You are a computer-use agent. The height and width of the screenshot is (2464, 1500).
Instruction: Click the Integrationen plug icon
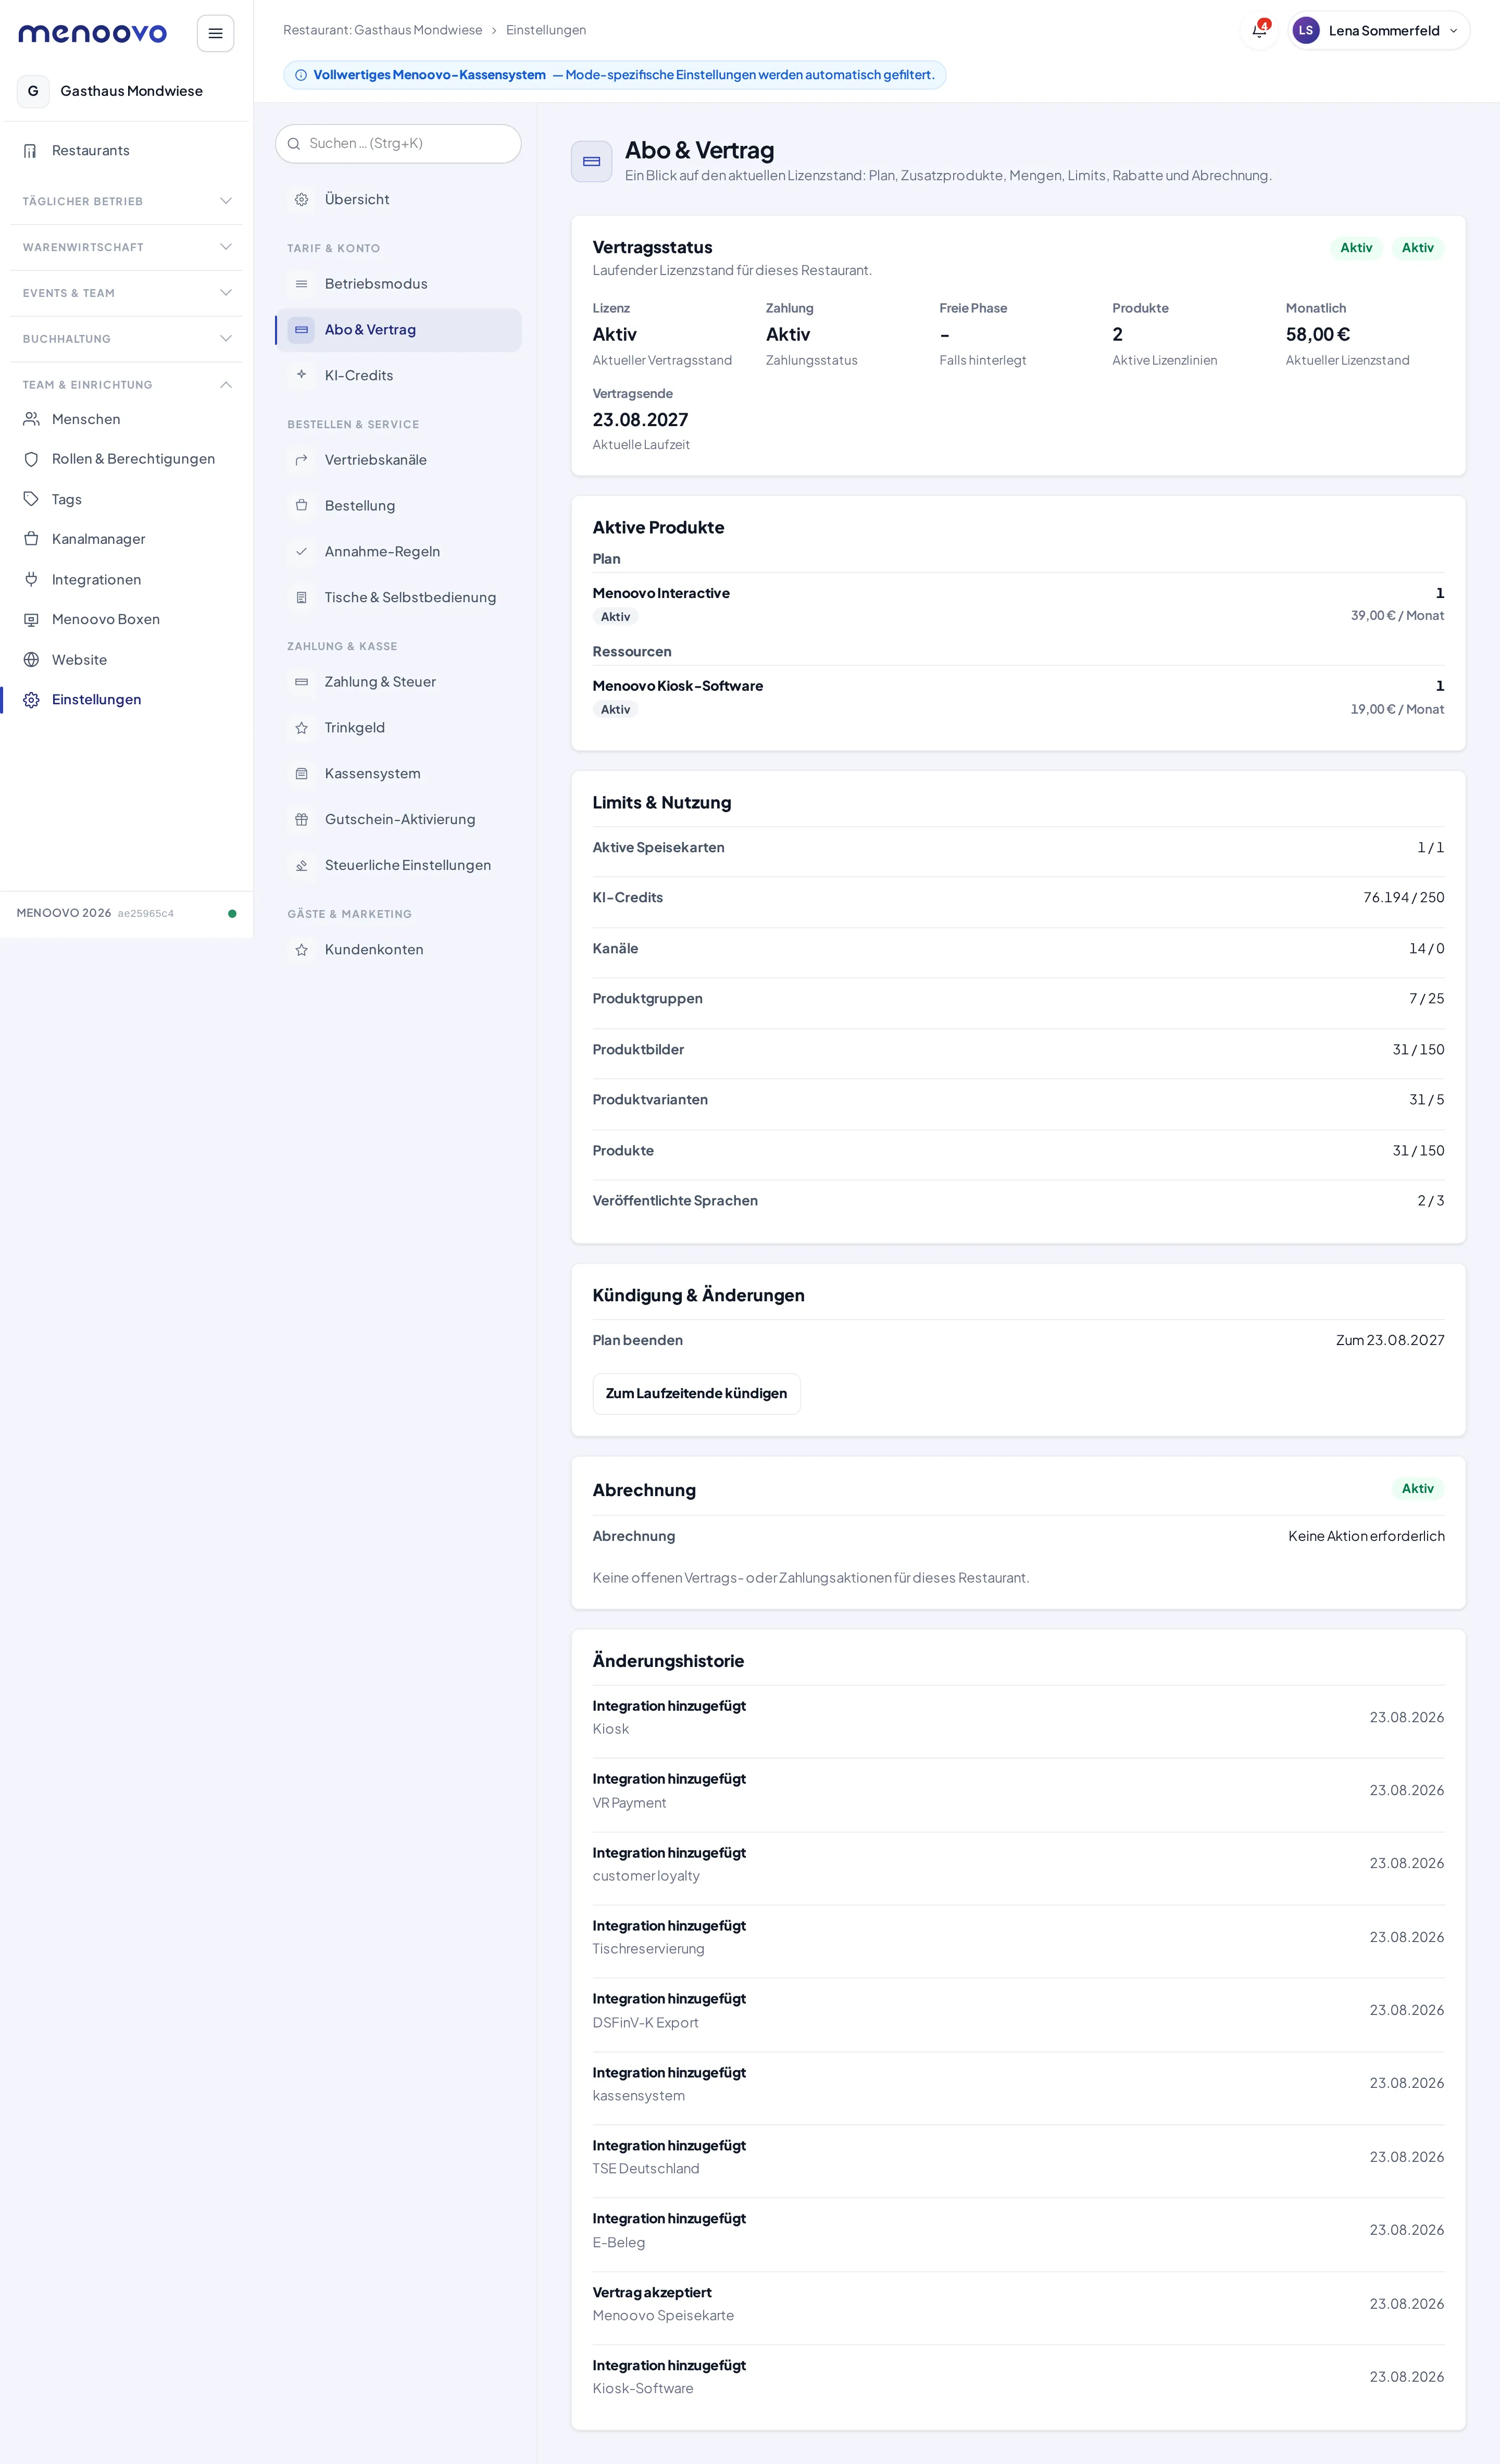pyautogui.click(x=31, y=579)
